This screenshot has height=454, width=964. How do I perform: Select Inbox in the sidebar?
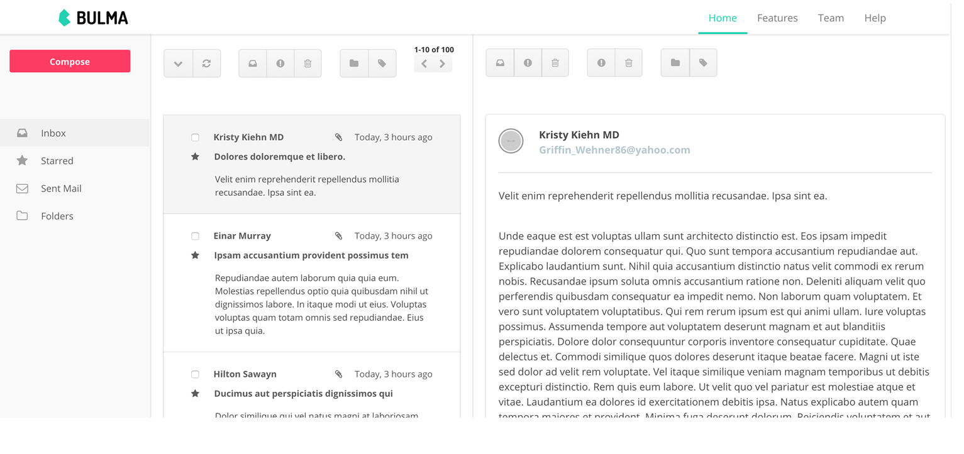coord(75,133)
